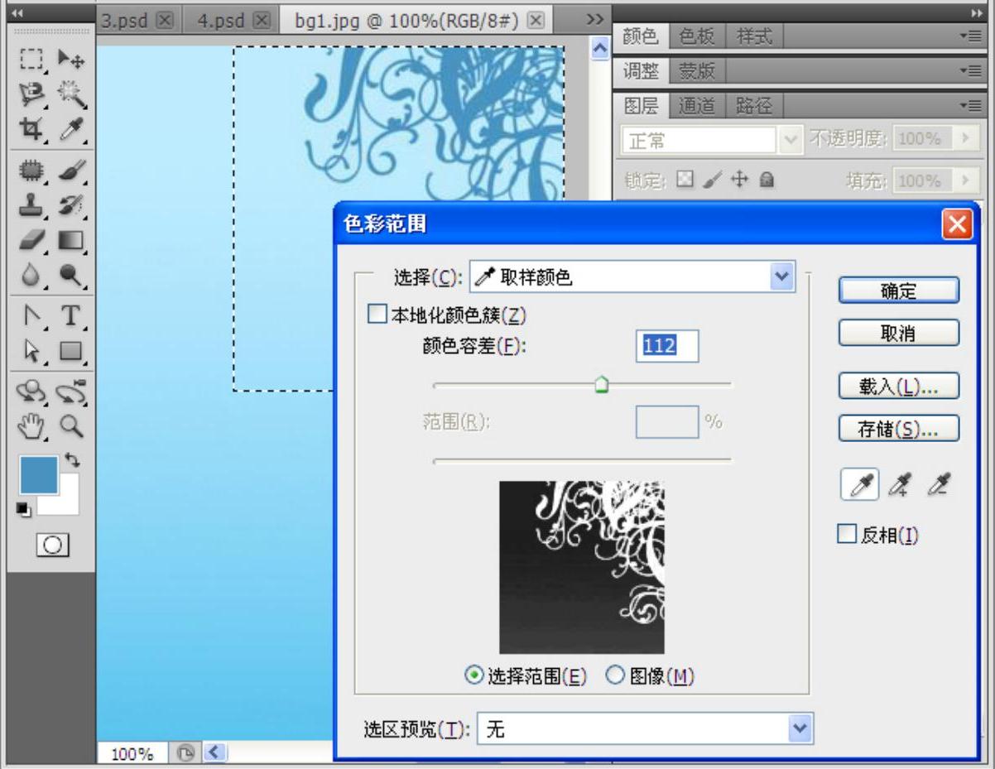The image size is (995, 769).
Task: Select the Hand tool
Action: [x=31, y=426]
